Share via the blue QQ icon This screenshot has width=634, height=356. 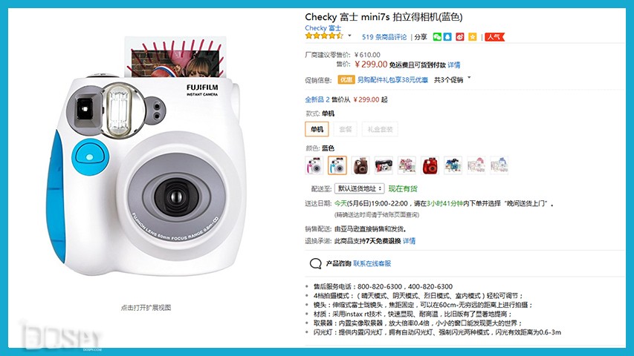pos(447,37)
